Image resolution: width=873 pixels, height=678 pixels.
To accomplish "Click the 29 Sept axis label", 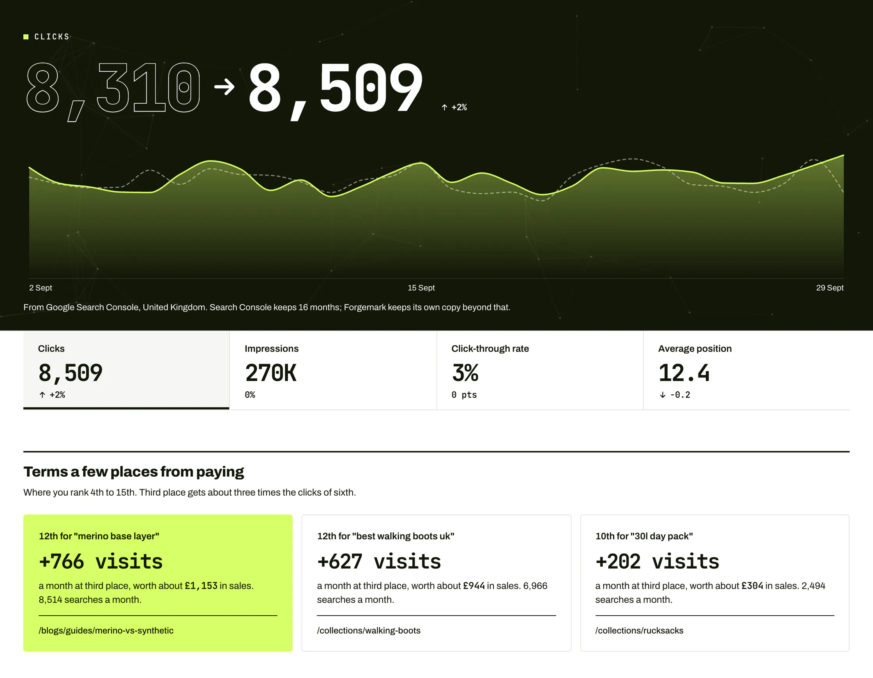I will (x=829, y=288).
